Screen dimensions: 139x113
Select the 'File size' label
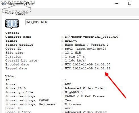tap(14, 53)
